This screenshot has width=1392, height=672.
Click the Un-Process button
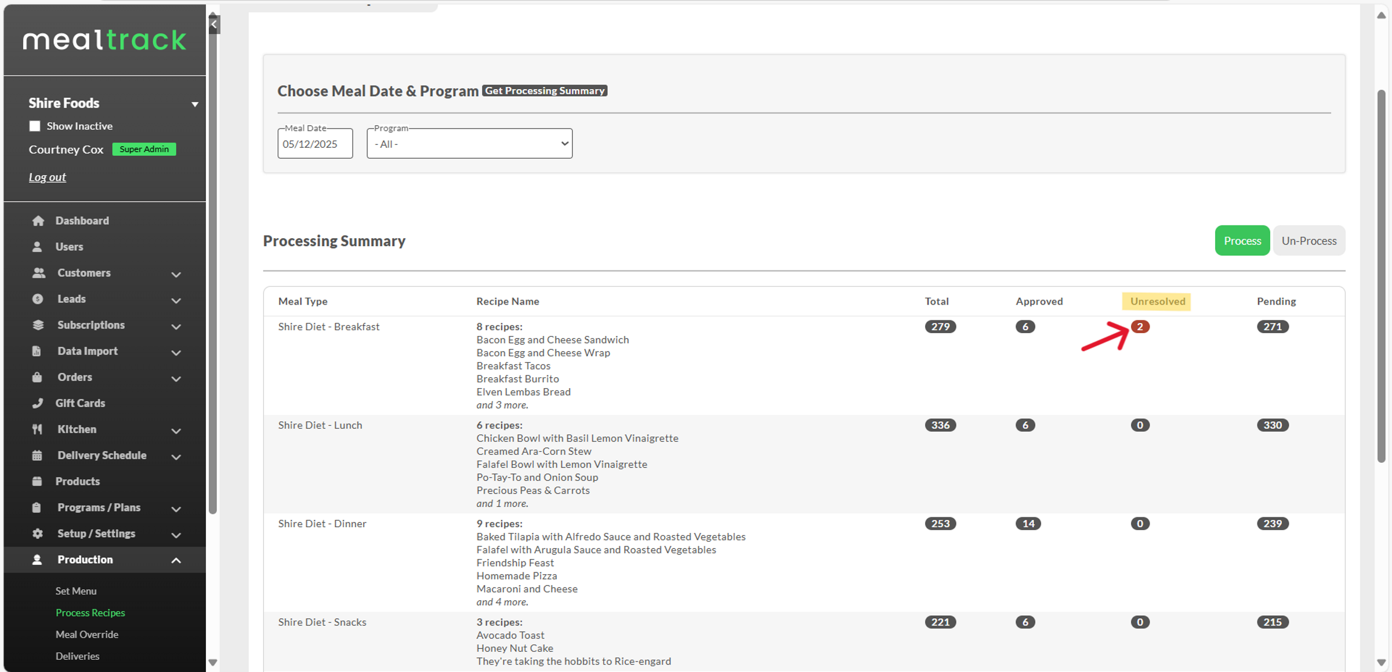pyautogui.click(x=1308, y=240)
